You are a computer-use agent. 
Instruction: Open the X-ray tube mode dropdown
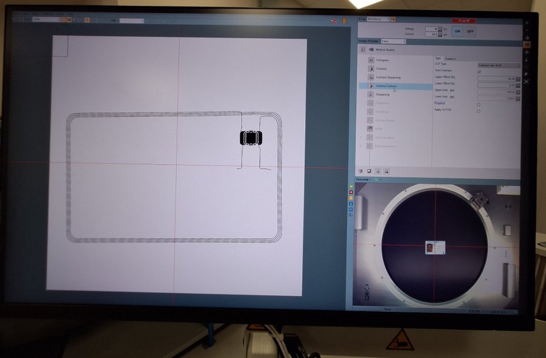click(x=378, y=19)
